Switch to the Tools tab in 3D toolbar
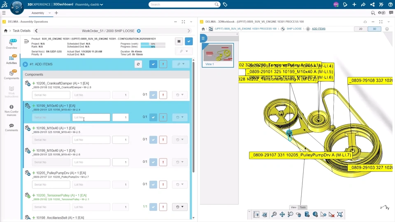 click(302, 207)
